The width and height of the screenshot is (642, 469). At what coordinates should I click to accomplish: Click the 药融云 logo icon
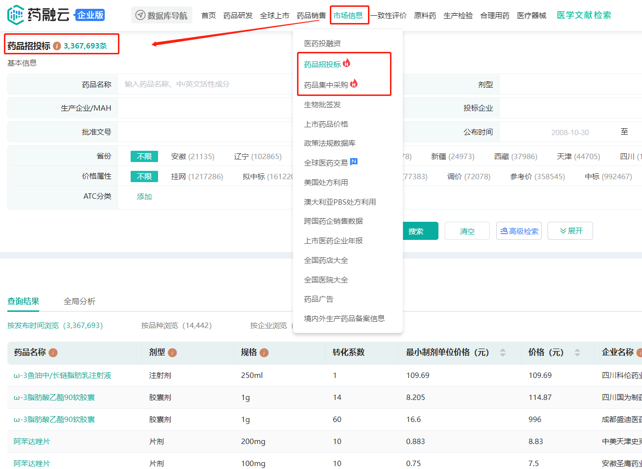(16, 15)
